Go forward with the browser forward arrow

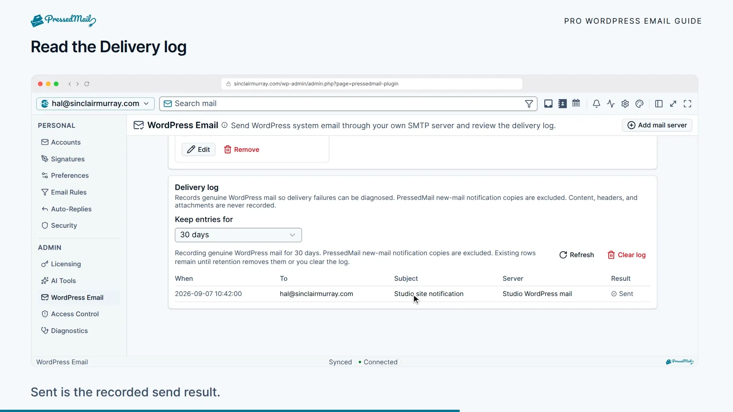click(77, 84)
